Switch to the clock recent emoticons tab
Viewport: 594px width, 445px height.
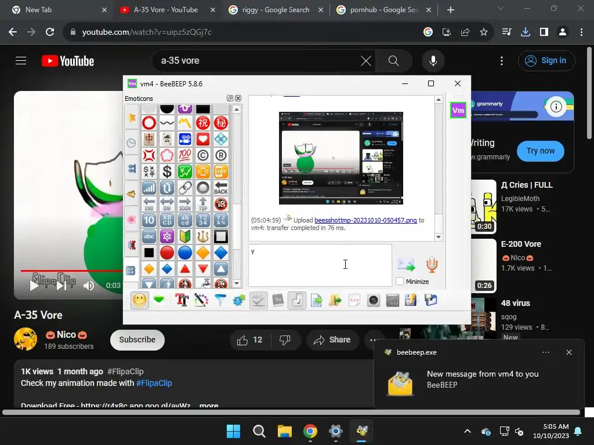(x=132, y=143)
